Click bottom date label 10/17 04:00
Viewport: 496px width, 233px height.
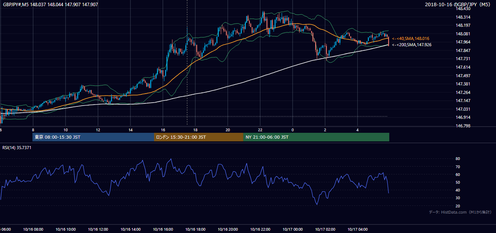pyautogui.click(x=357, y=230)
